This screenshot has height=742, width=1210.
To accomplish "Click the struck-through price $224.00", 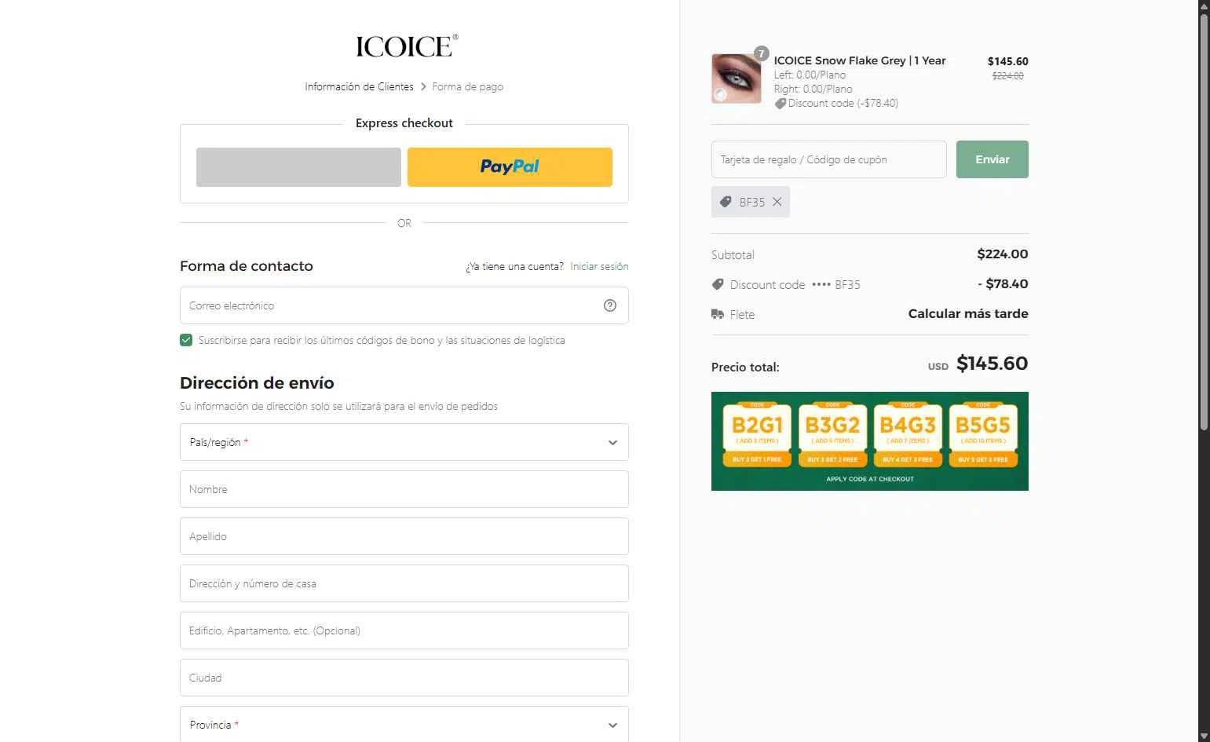I will point(1008,76).
